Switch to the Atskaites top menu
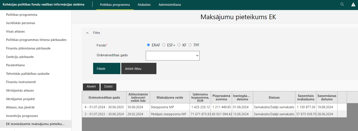The height and width of the screenshot is (131, 358). tap(144, 5)
